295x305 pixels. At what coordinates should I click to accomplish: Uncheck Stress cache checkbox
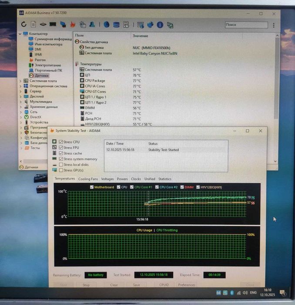(61, 153)
